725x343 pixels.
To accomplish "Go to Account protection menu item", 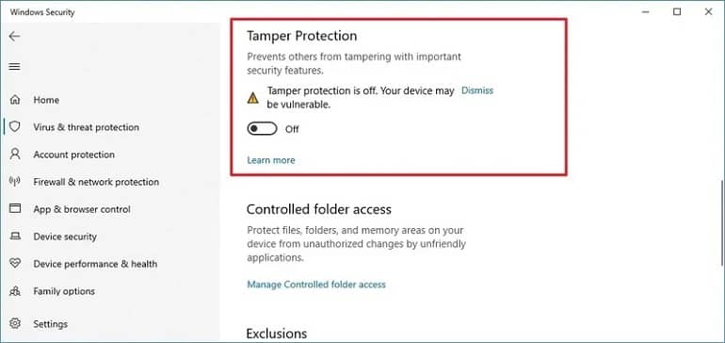I will [74, 155].
